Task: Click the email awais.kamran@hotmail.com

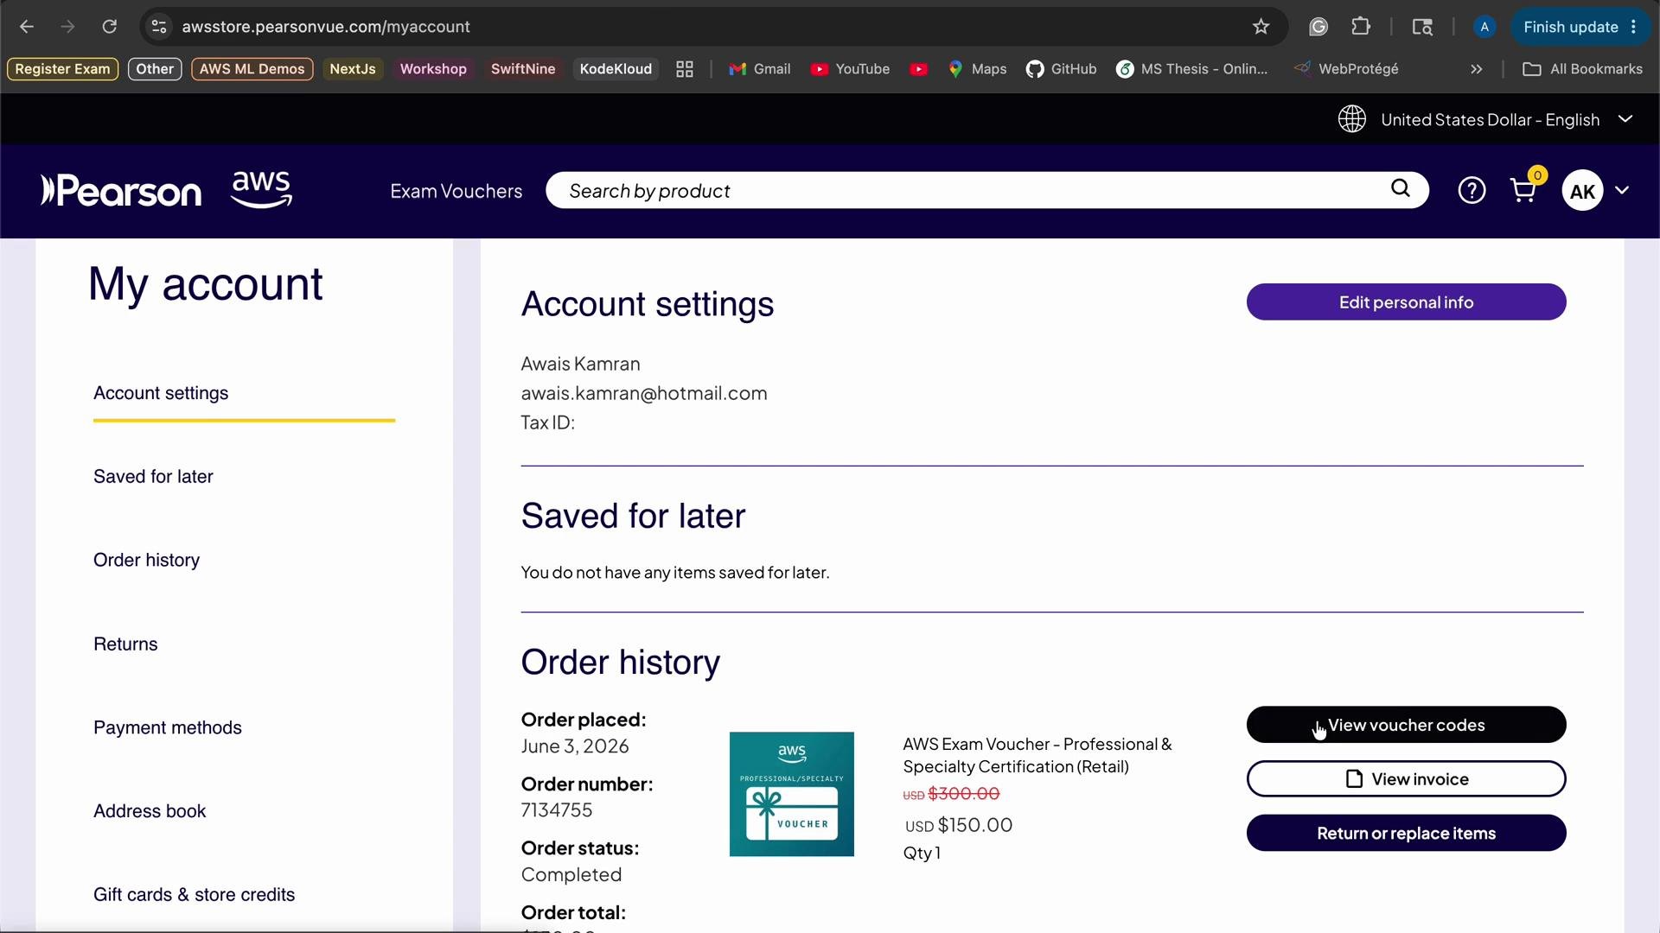Action: point(644,394)
